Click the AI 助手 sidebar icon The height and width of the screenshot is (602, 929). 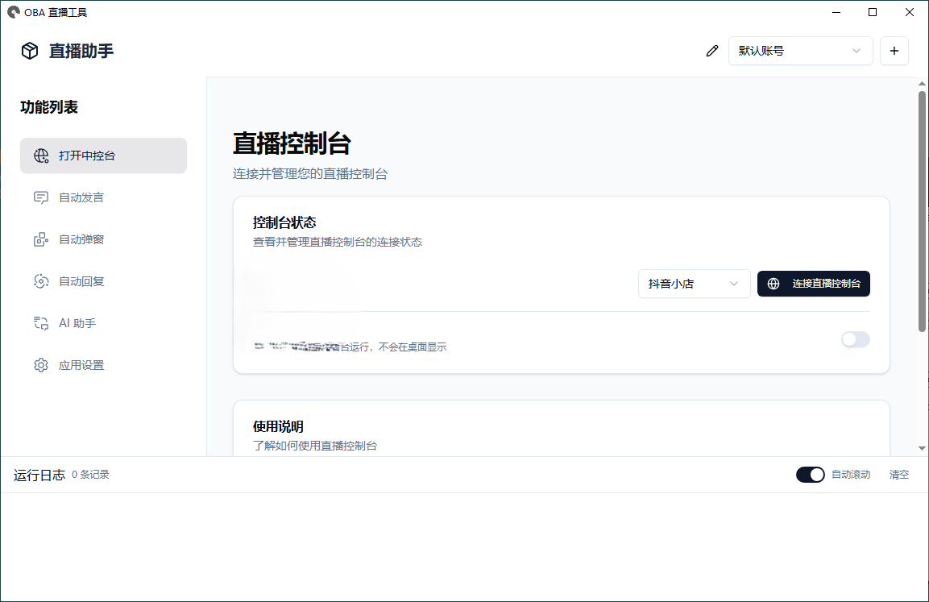(x=41, y=323)
